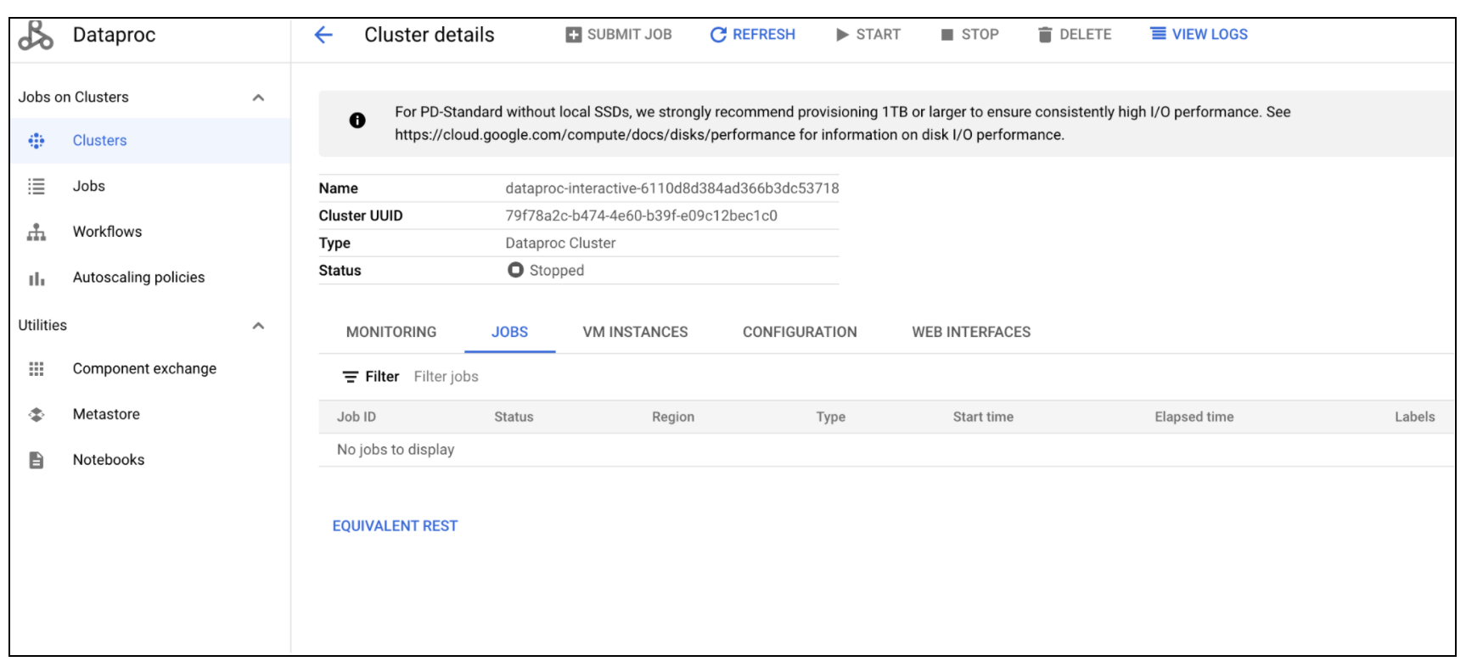Click the Stopped status icon
This screenshot has height=667, width=1466.
point(515,270)
